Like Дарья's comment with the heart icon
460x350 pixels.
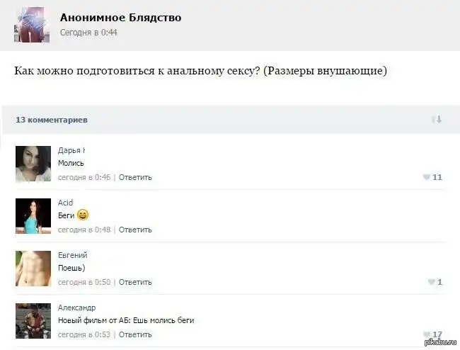point(427,177)
